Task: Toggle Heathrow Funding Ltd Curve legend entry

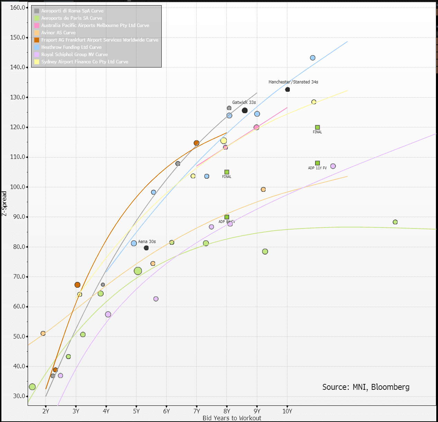Action: pos(71,47)
